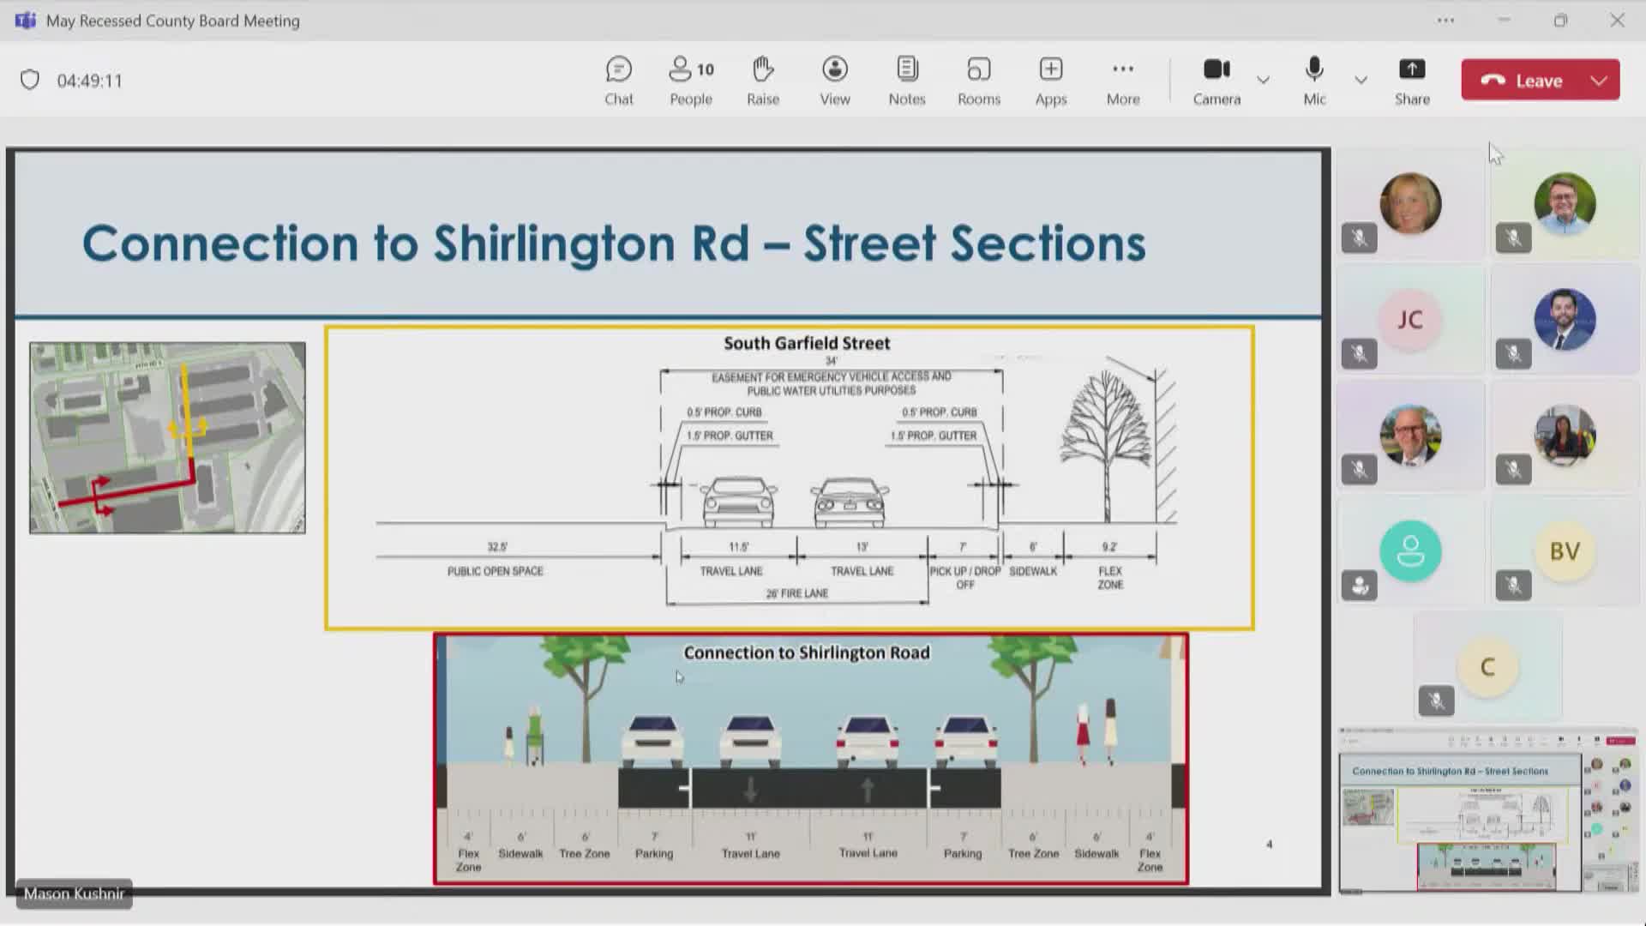This screenshot has width=1646, height=926.
Task: Open the View layout options
Action: 834,81
